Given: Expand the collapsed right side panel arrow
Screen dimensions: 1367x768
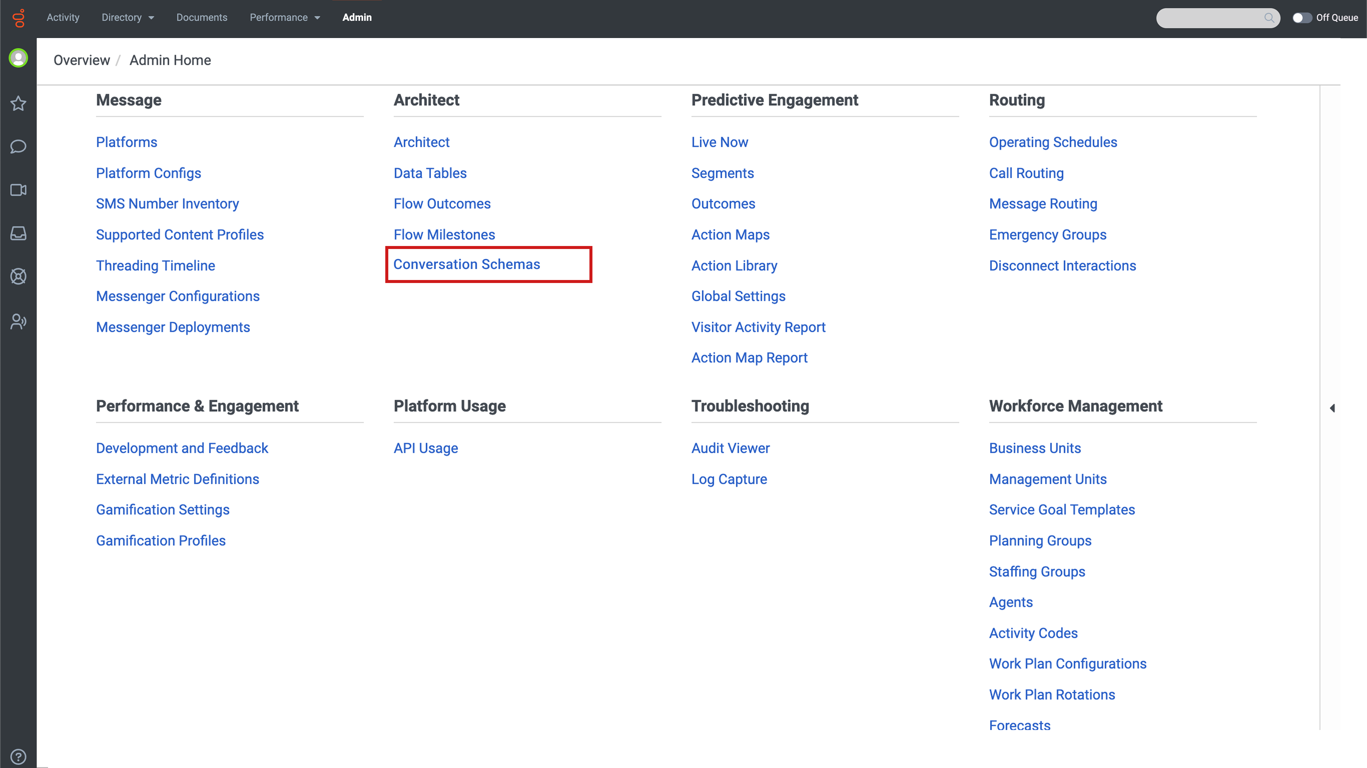Looking at the screenshot, I should 1332,408.
